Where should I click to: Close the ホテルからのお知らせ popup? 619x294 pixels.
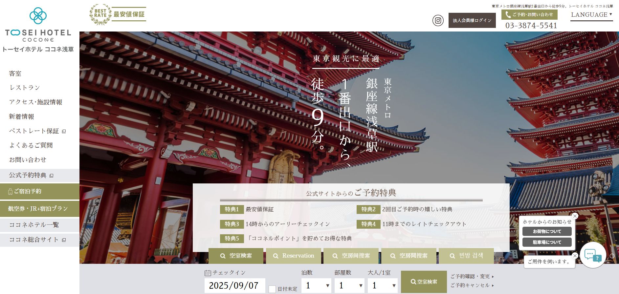click(x=575, y=216)
